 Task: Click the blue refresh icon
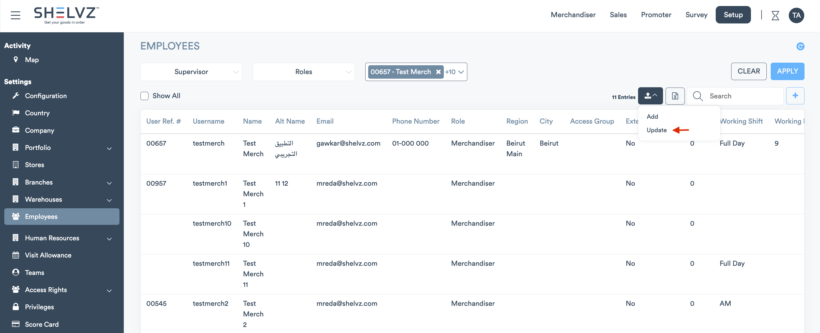coord(800,46)
